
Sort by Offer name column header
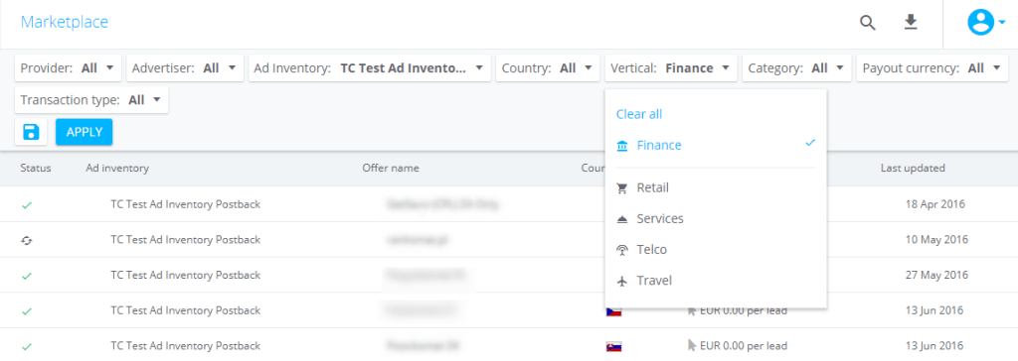click(x=391, y=168)
